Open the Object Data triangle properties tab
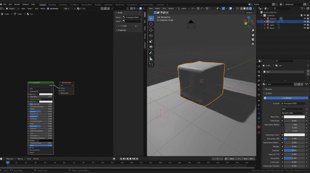 (x=259, y=123)
